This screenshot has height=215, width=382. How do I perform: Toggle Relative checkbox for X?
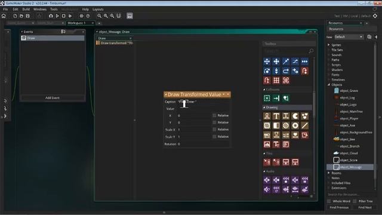tap(214, 115)
